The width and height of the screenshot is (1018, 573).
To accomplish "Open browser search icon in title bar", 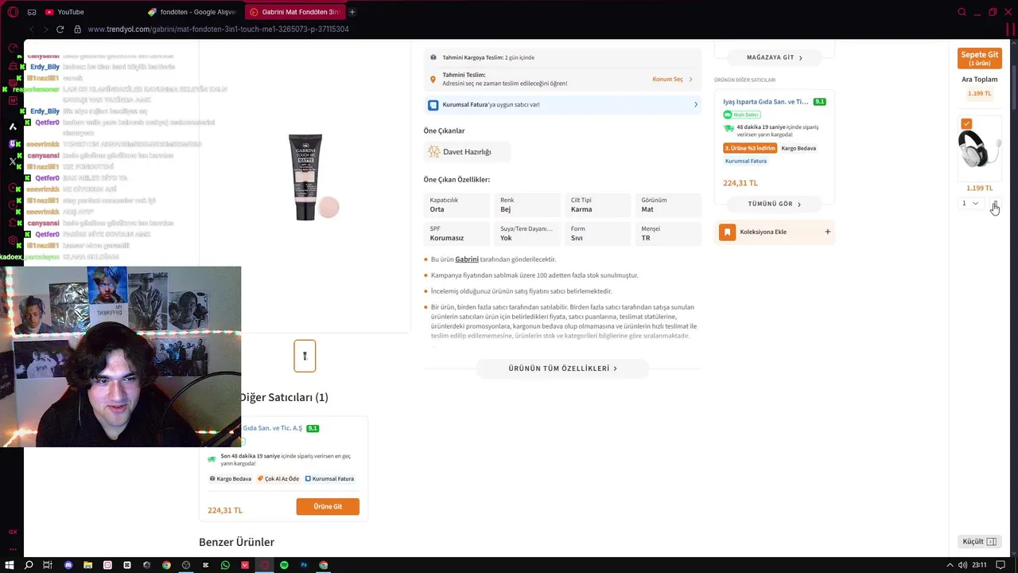I will 962,12.
